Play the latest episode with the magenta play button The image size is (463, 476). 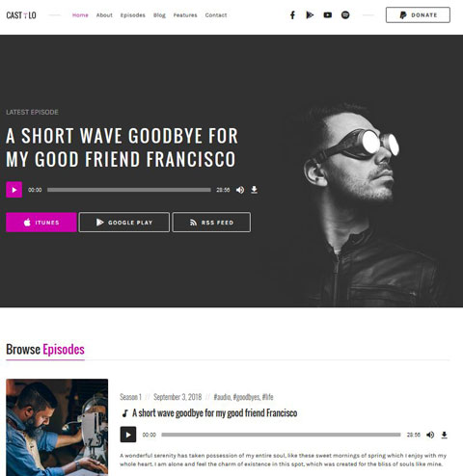[x=14, y=190]
